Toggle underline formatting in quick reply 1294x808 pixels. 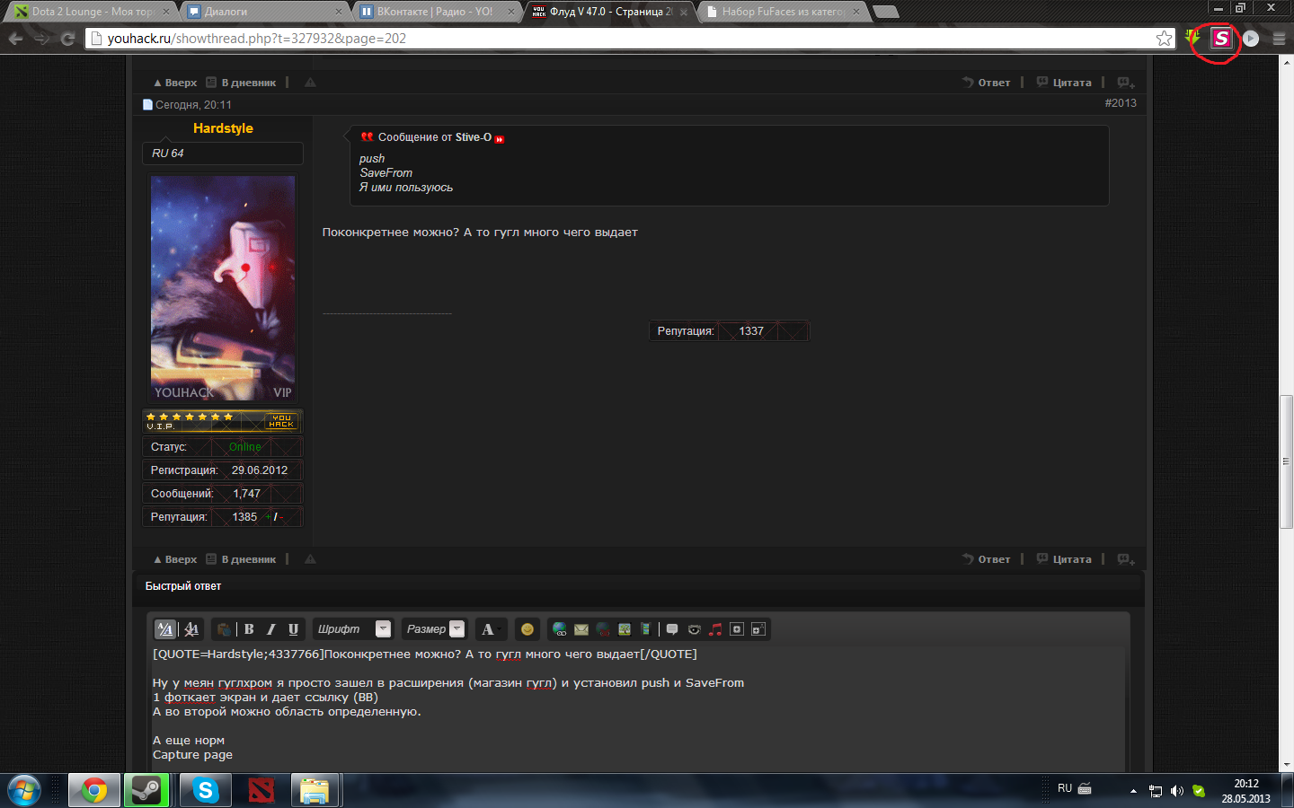point(293,629)
